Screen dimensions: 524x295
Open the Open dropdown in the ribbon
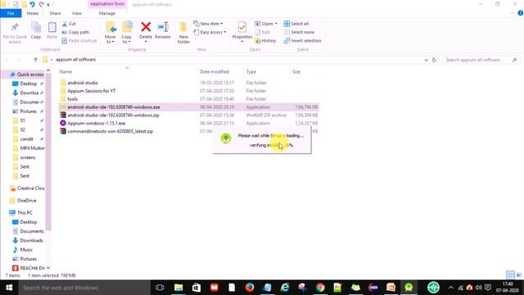pos(266,24)
